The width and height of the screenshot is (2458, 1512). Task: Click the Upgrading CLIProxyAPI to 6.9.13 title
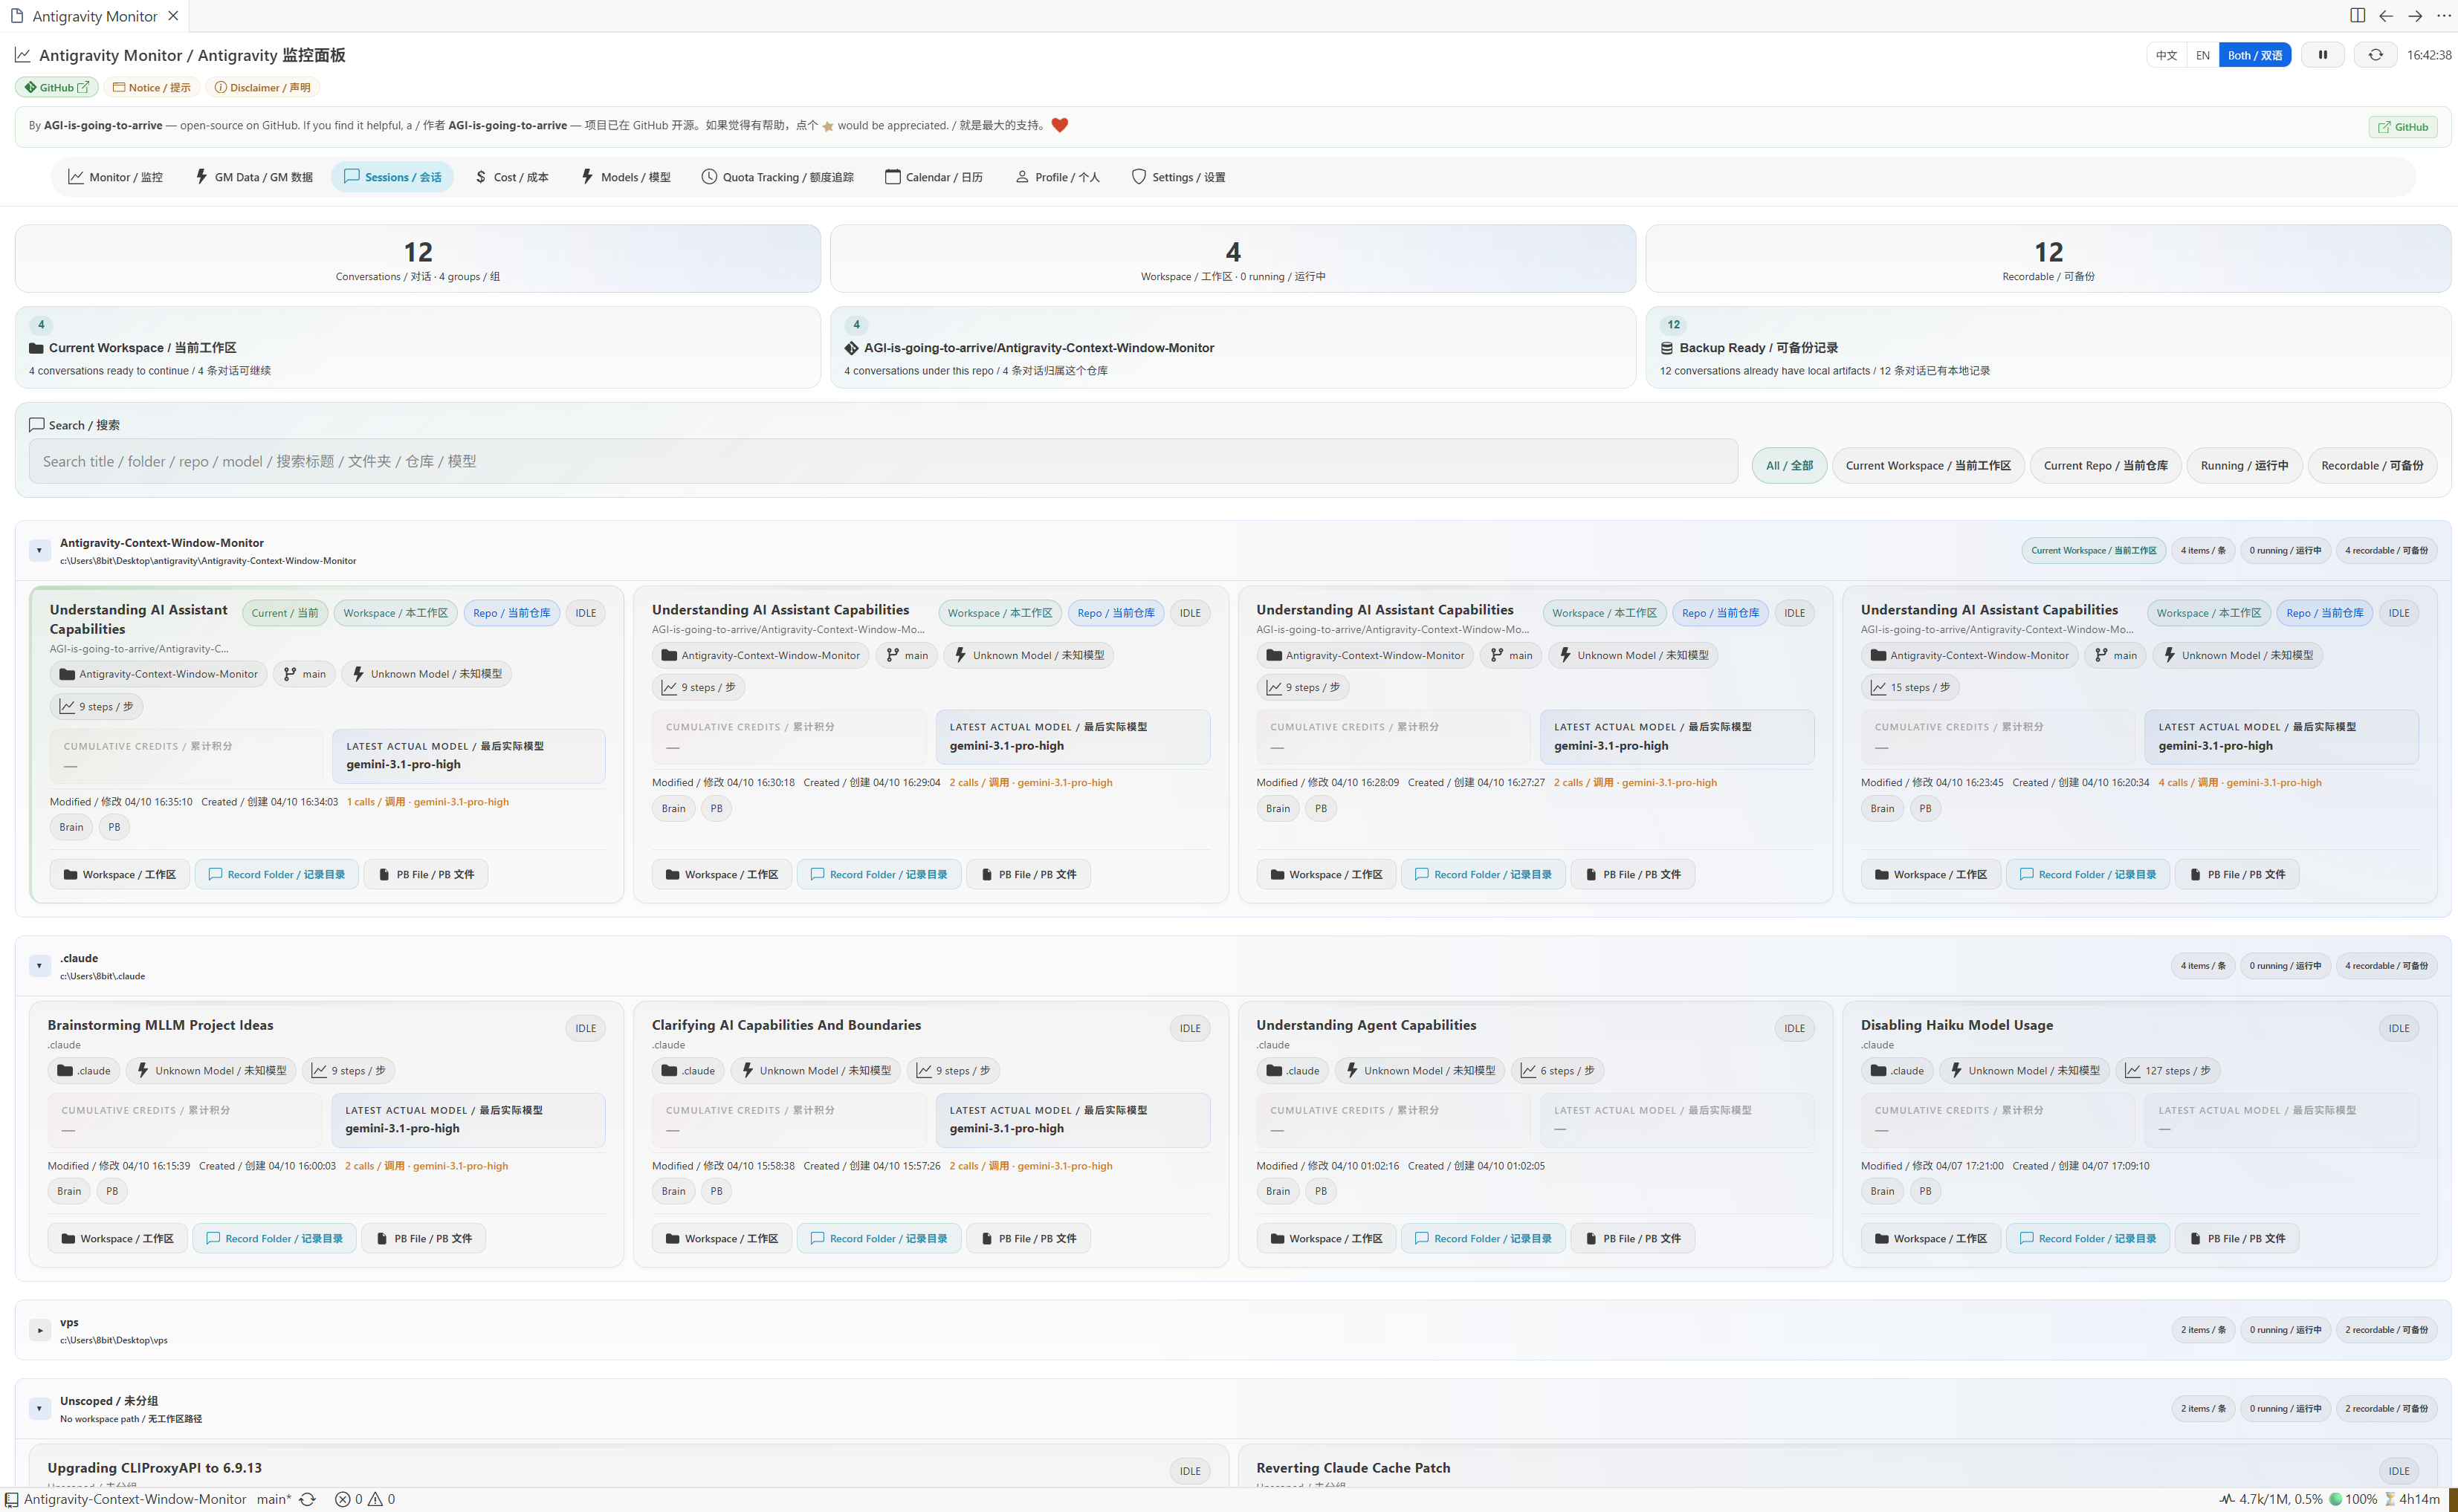(x=155, y=1467)
